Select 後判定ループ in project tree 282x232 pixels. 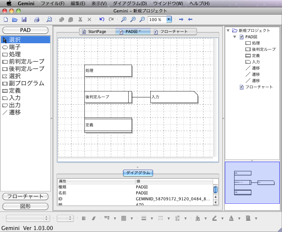click(x=261, y=49)
